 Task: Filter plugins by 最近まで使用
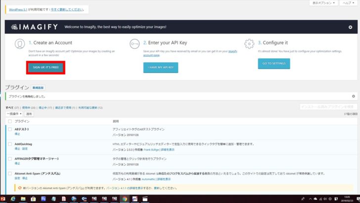(63, 107)
